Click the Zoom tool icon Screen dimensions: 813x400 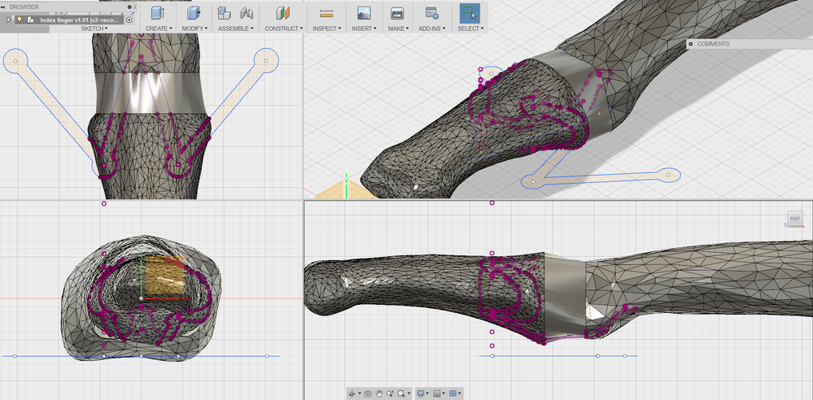390,393
